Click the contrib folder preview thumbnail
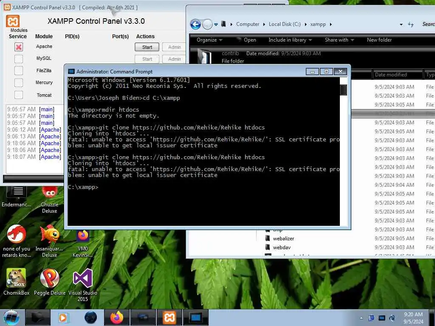 tap(205, 56)
